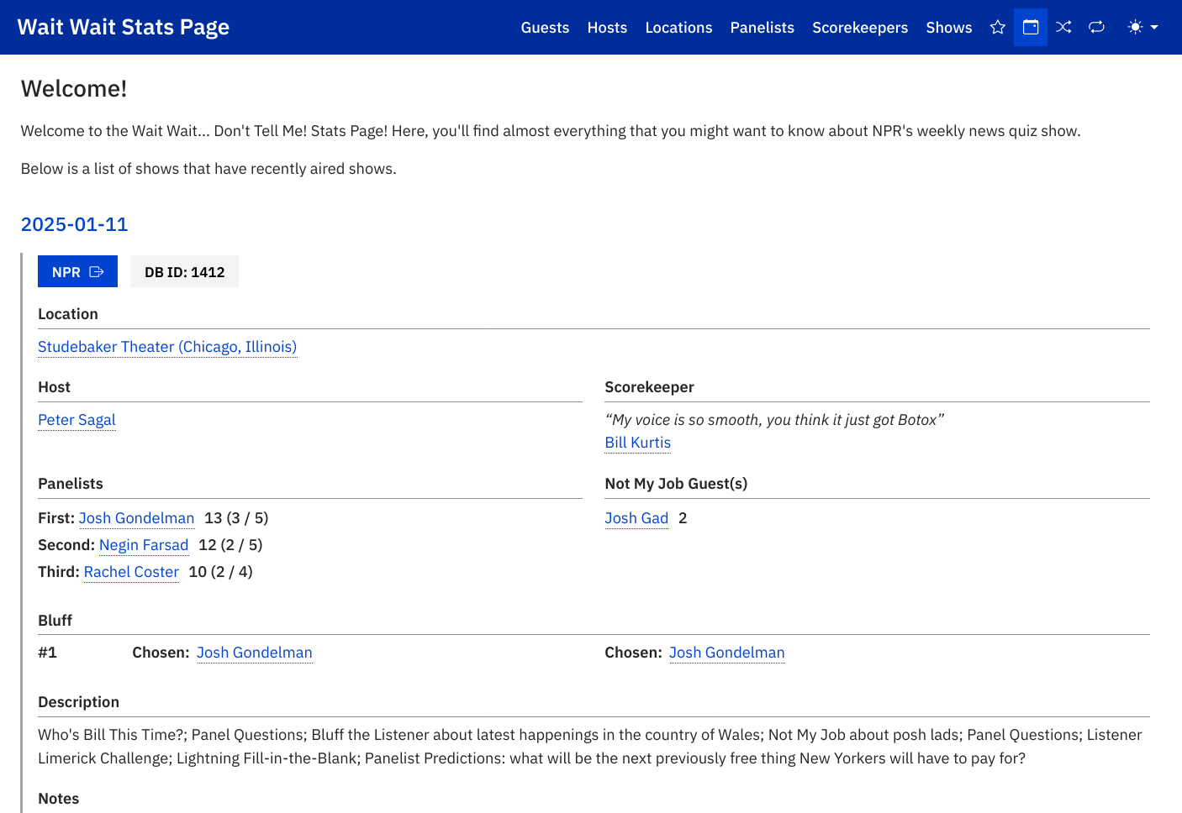Open the calendar icon in the navbar
This screenshot has height=813, width=1182.
(x=1031, y=28)
